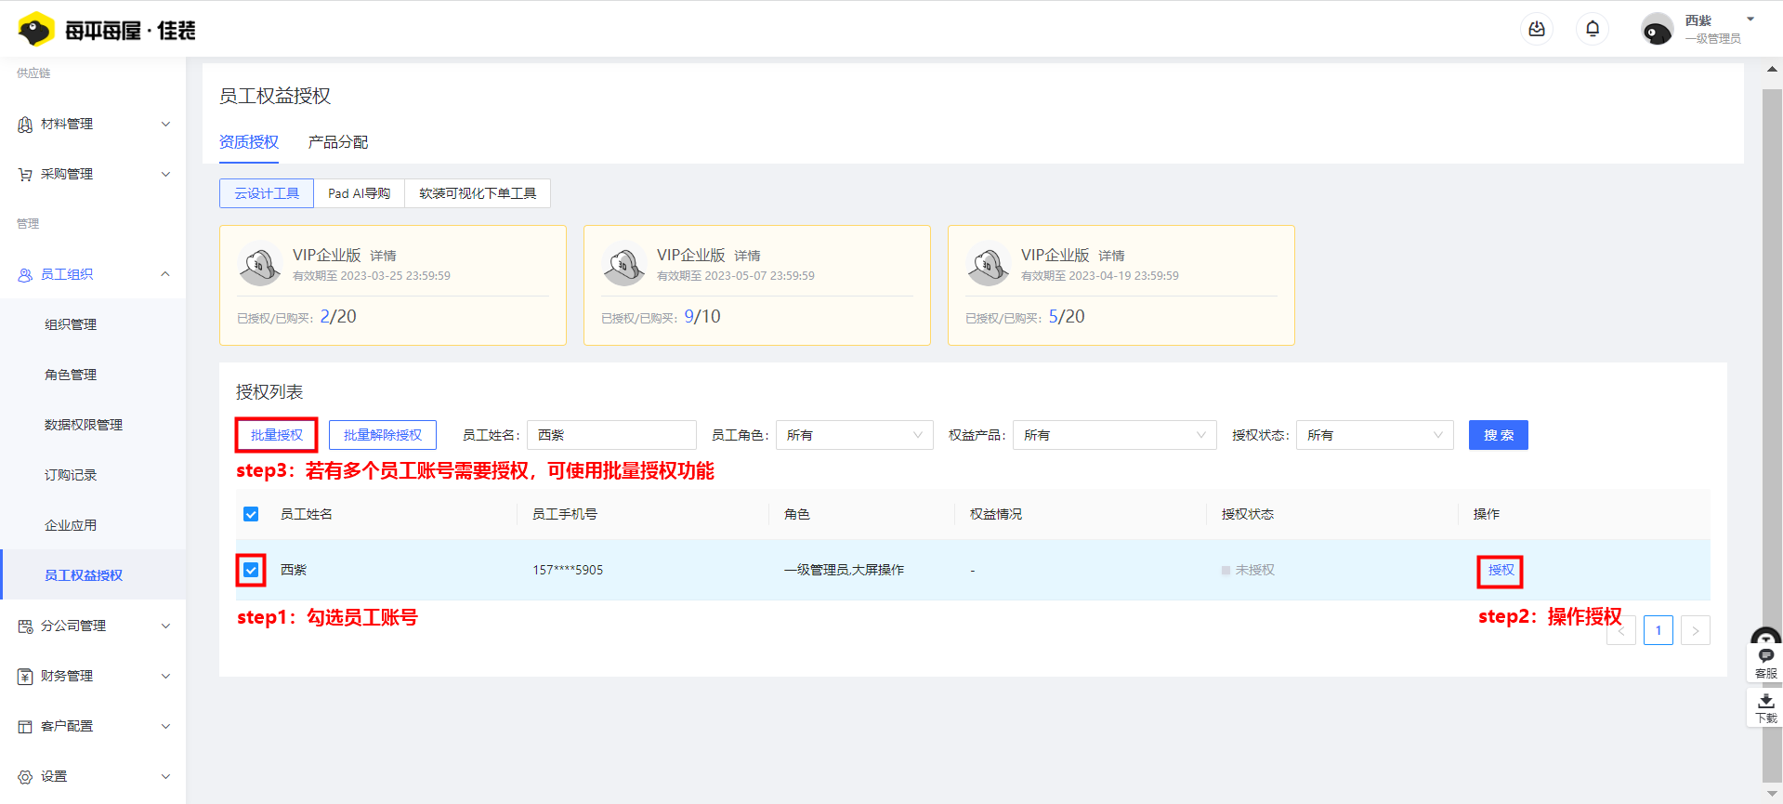Click the 员工姓名 input field
The width and height of the screenshot is (1783, 804).
tap(611, 435)
